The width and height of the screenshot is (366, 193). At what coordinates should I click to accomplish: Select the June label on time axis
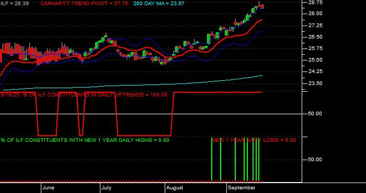pyautogui.click(x=49, y=188)
